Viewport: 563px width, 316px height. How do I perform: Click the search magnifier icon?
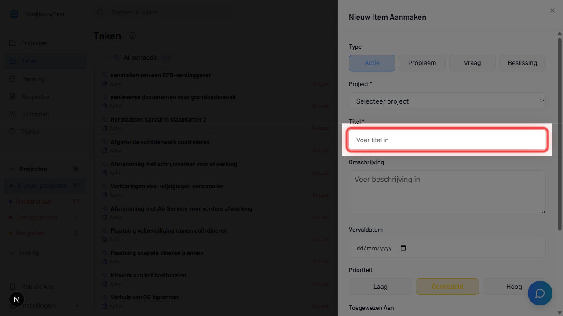[100, 12]
